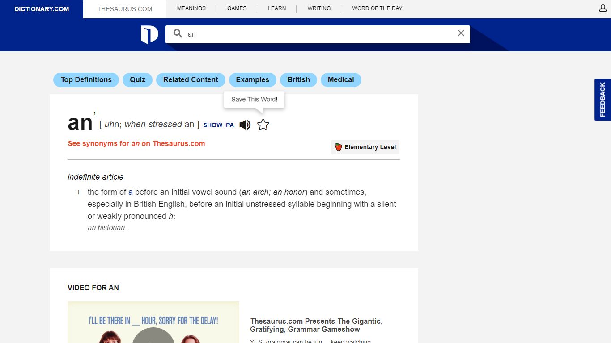
Task: Switch to the Thesaurus.com tab
Action: pos(125,9)
